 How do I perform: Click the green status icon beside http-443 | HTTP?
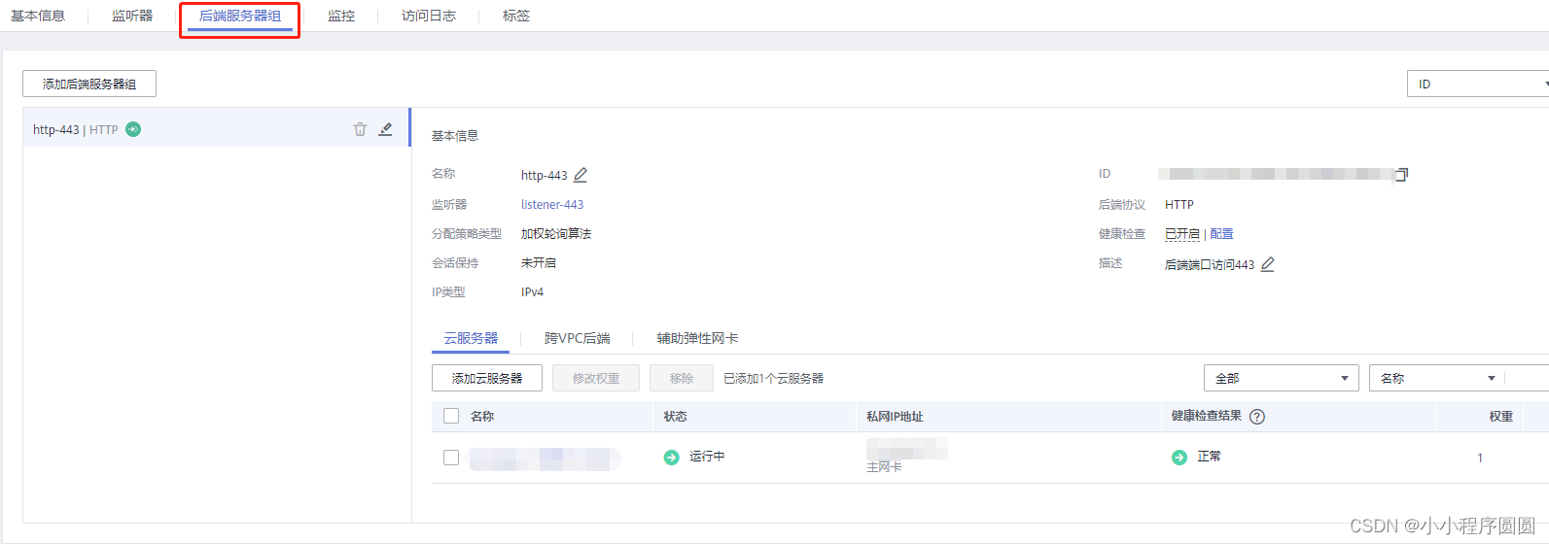(x=133, y=129)
